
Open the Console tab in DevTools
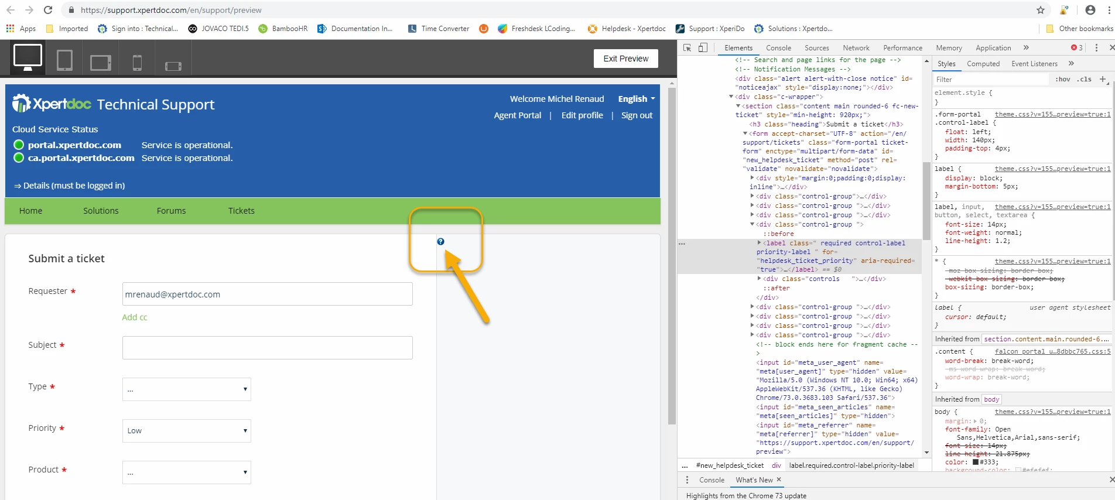point(778,48)
